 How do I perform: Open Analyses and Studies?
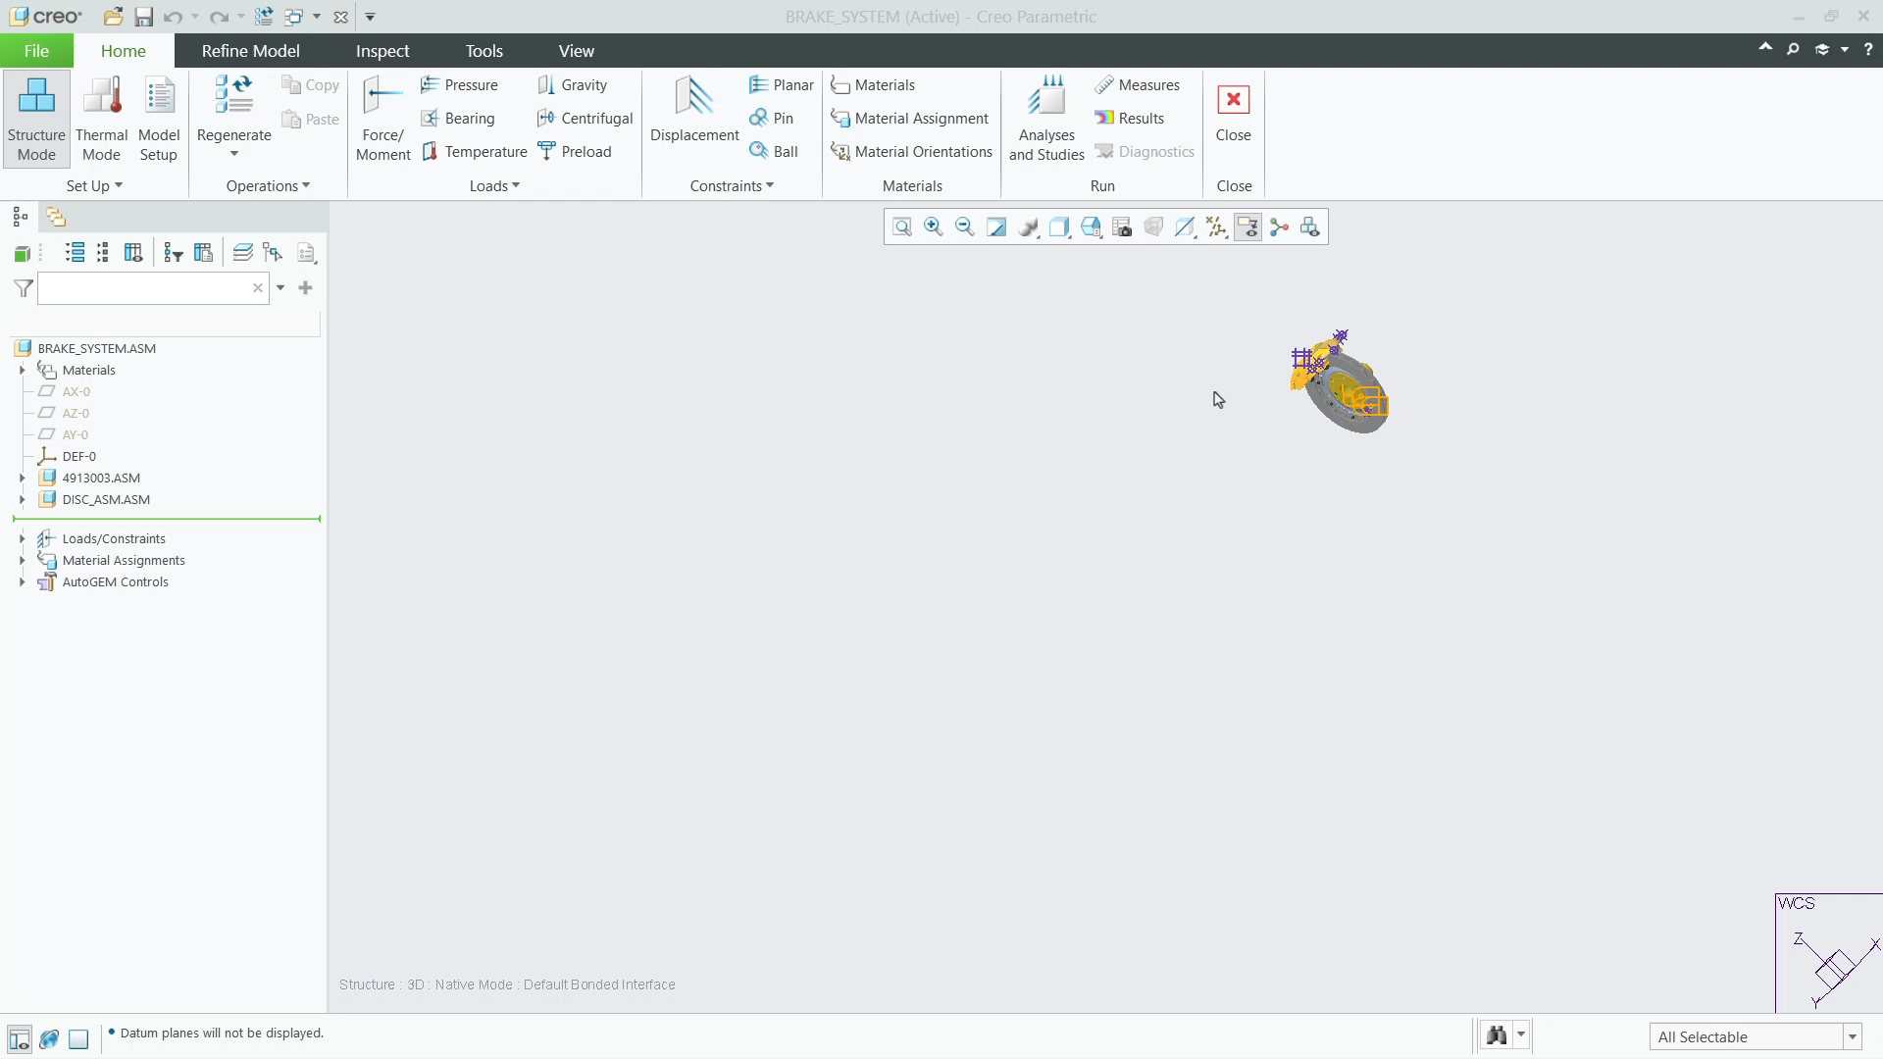click(x=1046, y=119)
